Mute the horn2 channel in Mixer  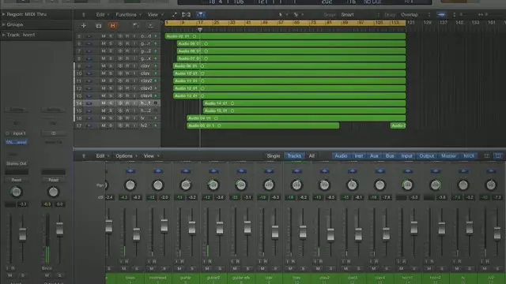(429, 268)
